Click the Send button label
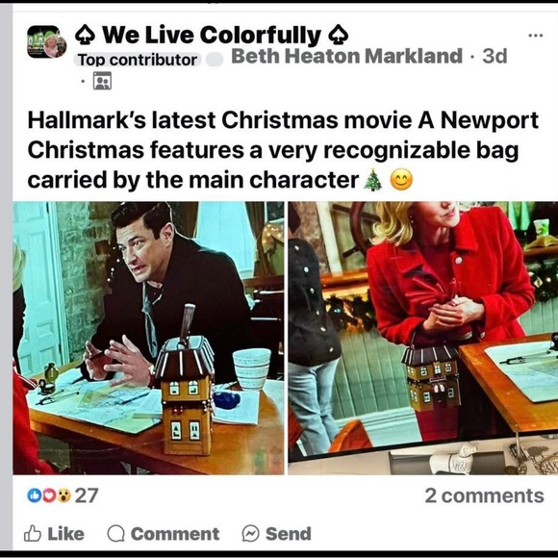558x558 pixels. point(289,533)
